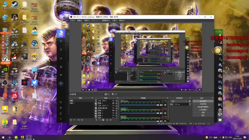Mute the first mixer channel speaker icon
This screenshot has height=140, width=249.
161,105
